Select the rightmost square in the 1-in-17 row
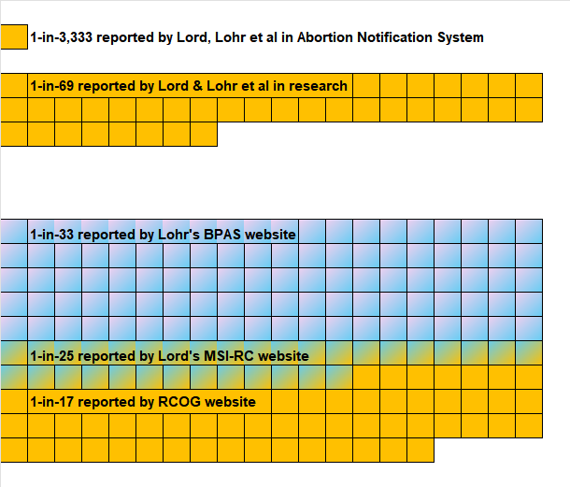Viewport: 570px width, 487px height. click(529, 402)
